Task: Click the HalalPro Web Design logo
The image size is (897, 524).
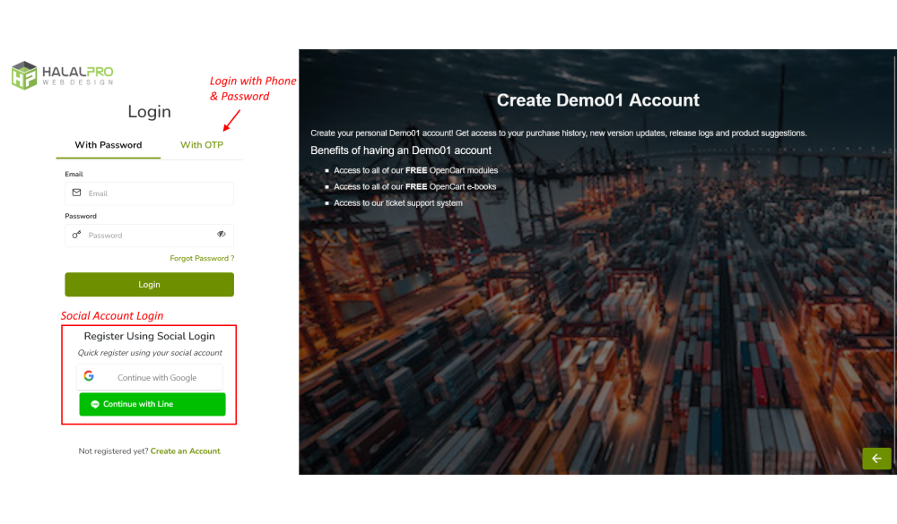Action: (x=63, y=75)
